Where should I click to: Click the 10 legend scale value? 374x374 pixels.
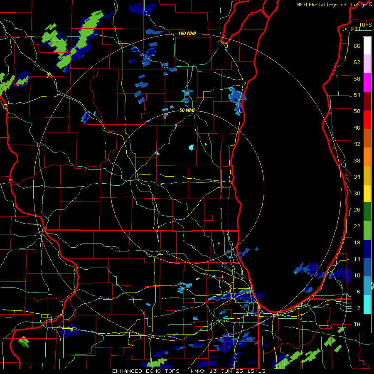357,276
